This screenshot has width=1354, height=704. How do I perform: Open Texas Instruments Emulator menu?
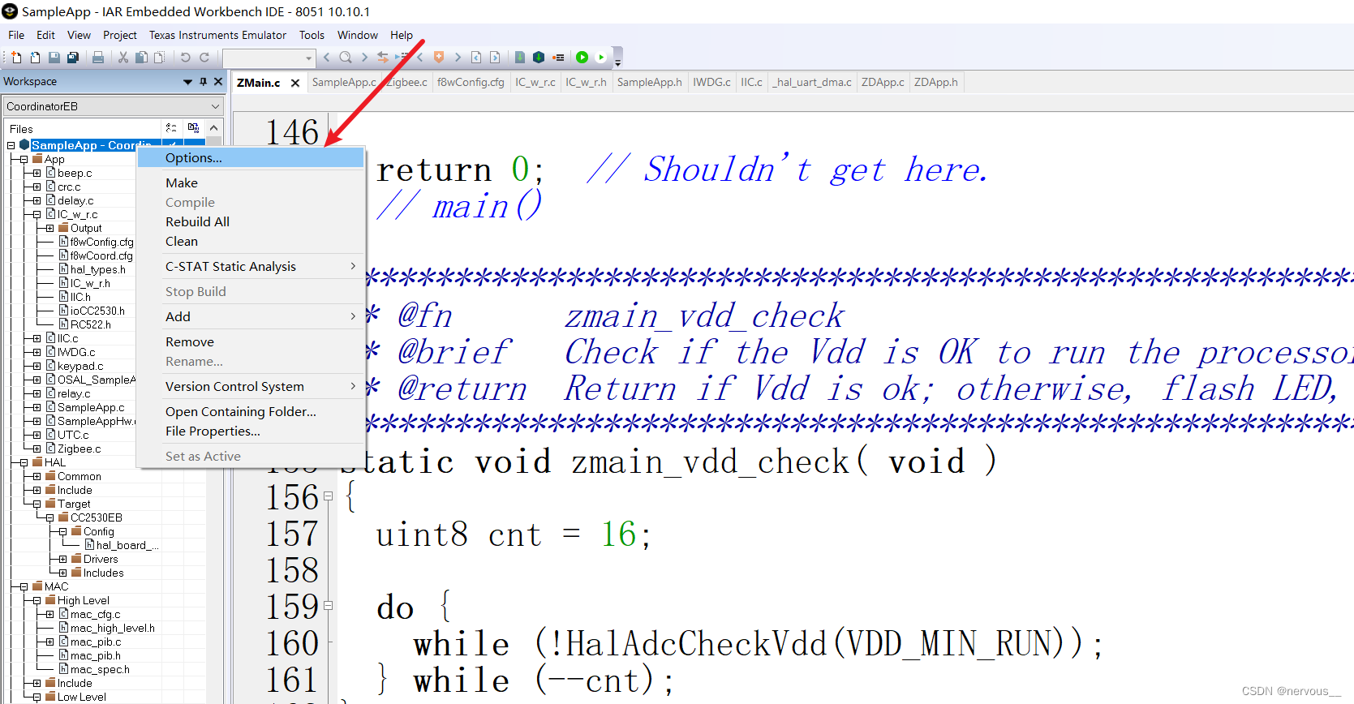tap(217, 35)
